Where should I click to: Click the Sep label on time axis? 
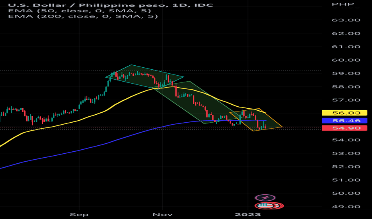(79, 215)
